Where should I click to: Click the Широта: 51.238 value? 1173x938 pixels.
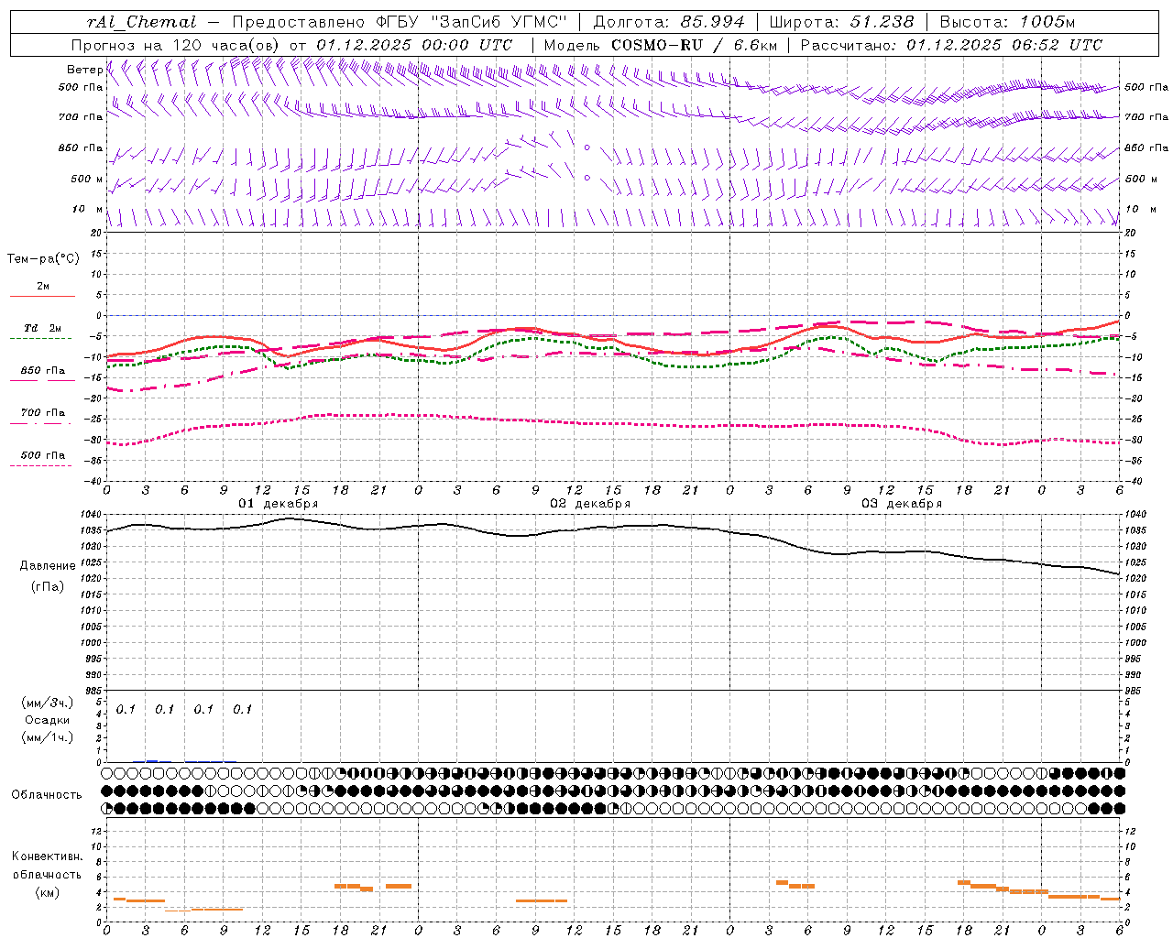(842, 23)
